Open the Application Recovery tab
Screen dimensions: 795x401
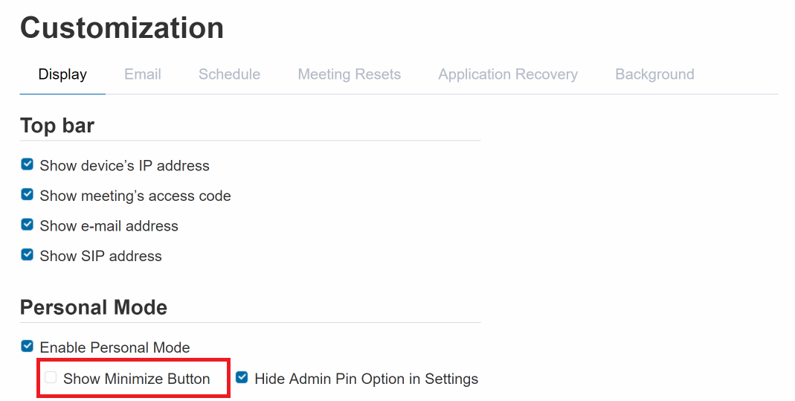pyautogui.click(x=508, y=74)
